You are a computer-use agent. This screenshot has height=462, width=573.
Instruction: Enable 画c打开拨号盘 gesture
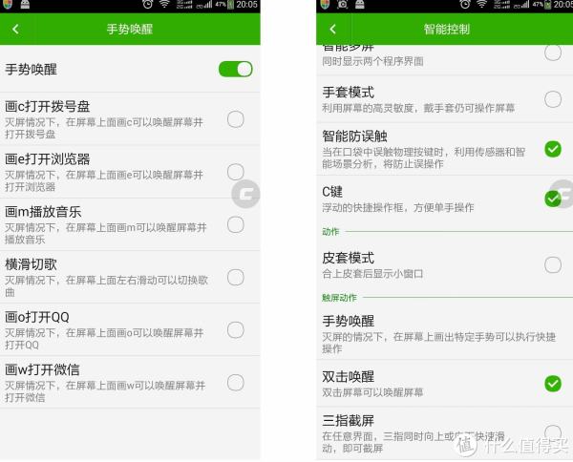coord(235,119)
